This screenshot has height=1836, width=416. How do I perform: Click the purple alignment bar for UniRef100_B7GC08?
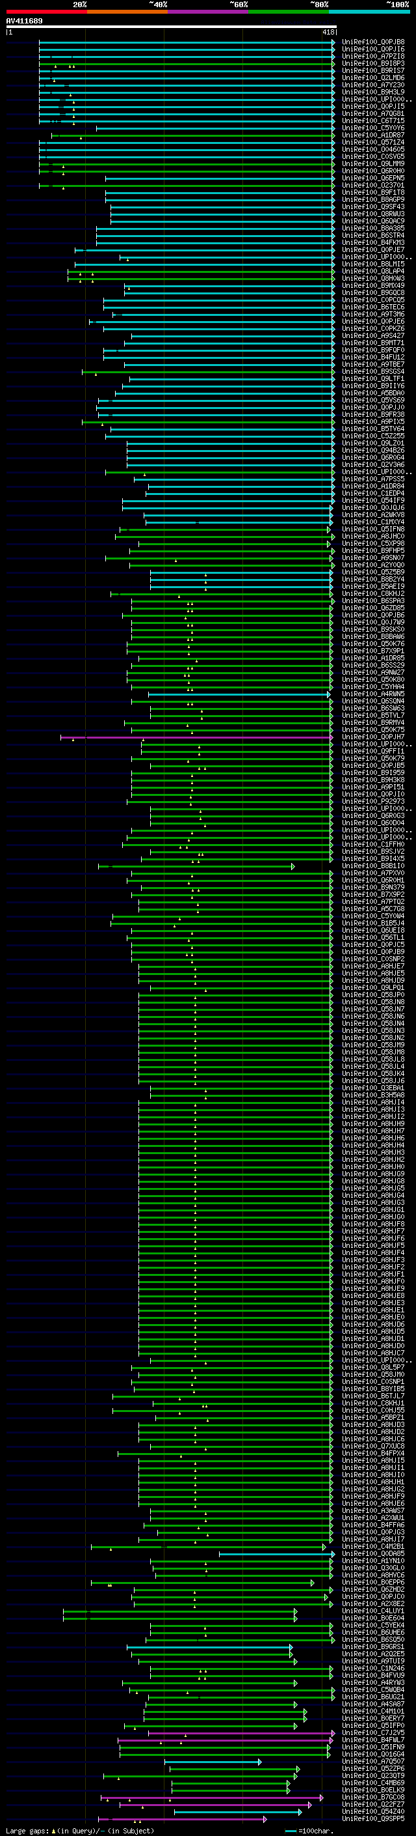pyautogui.click(x=212, y=1797)
